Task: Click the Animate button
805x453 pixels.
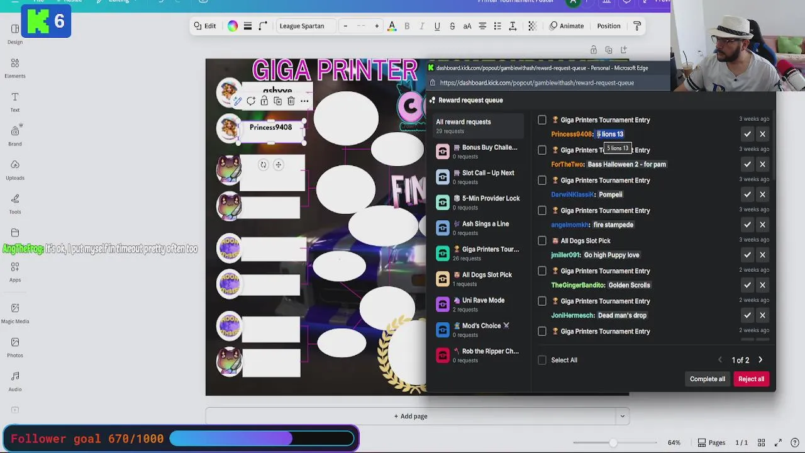Action: [567, 26]
